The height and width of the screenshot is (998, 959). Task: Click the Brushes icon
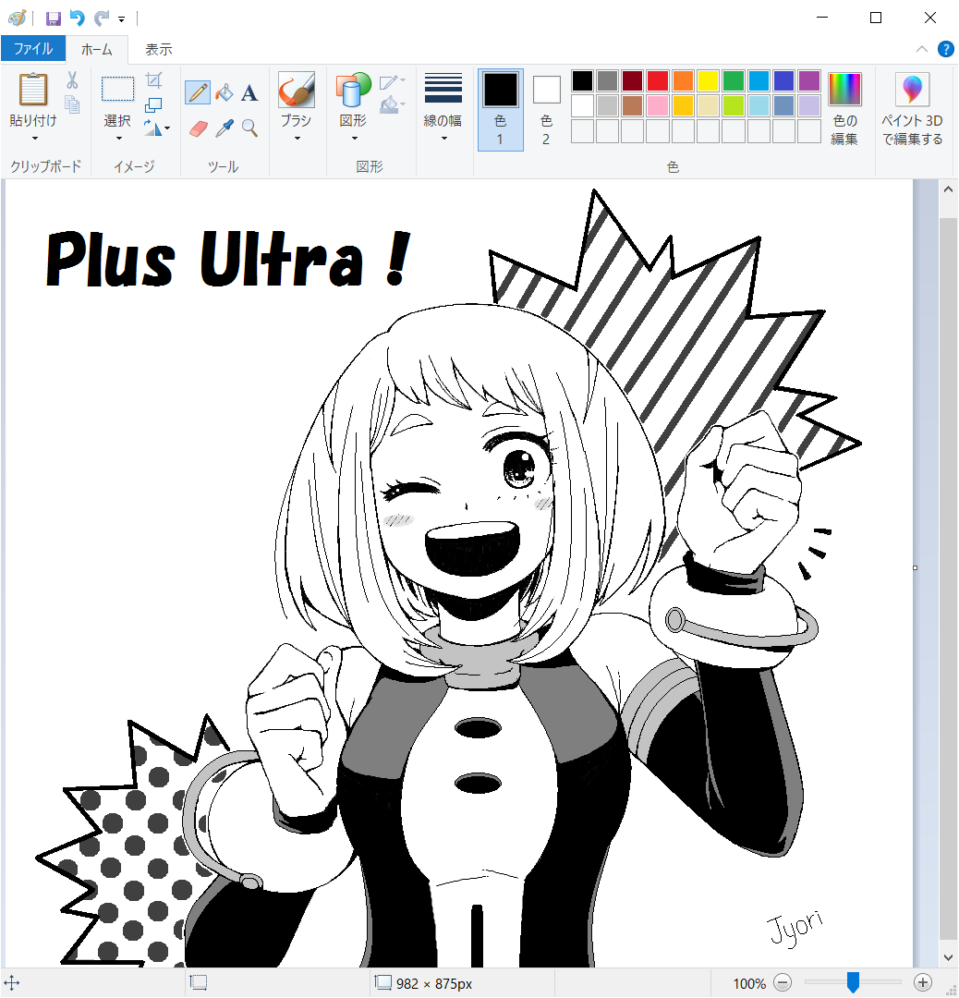click(297, 89)
